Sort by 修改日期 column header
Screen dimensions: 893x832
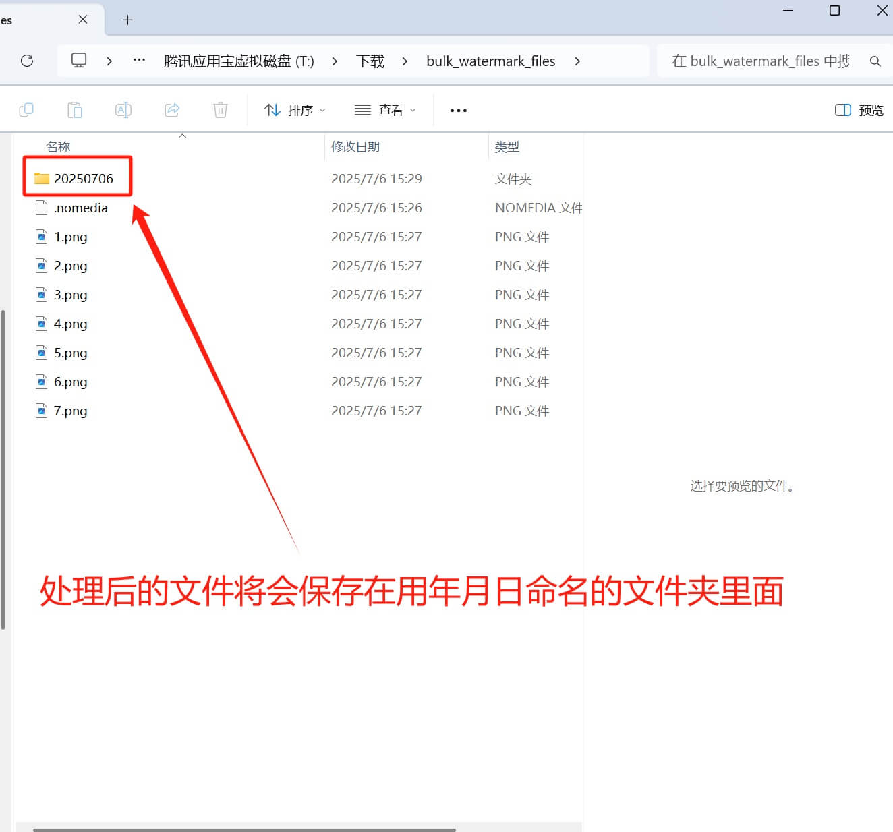pos(355,147)
